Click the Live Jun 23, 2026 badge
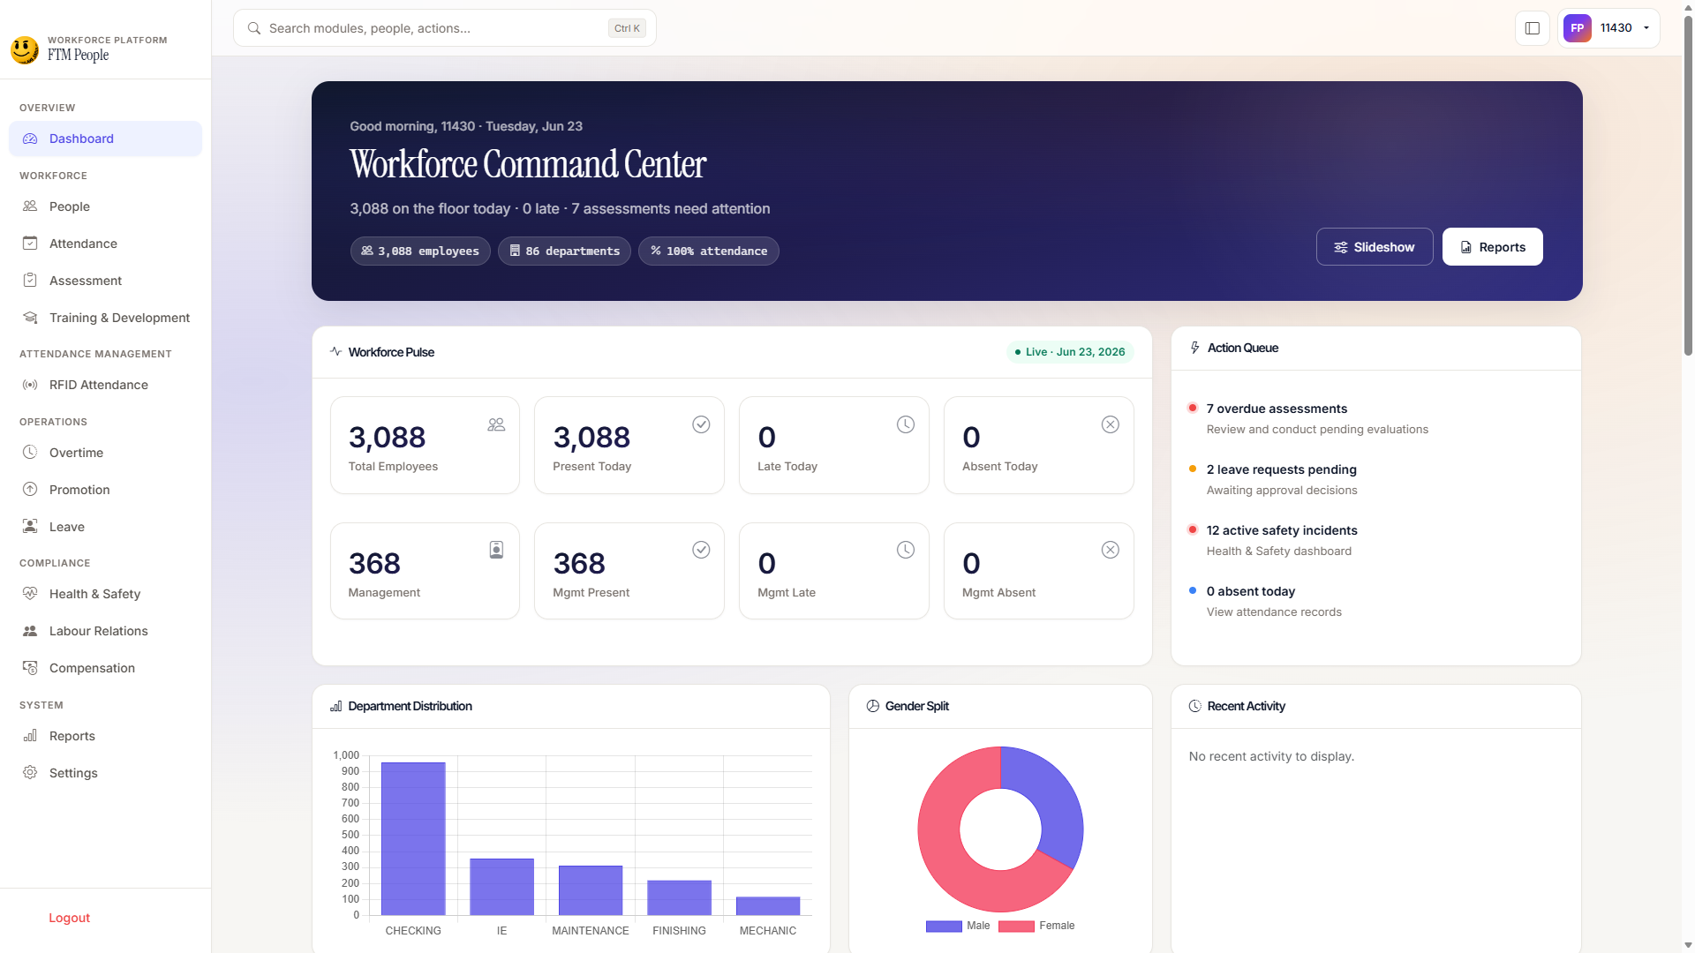Screen dimensions: 1695x953 (x=1070, y=352)
